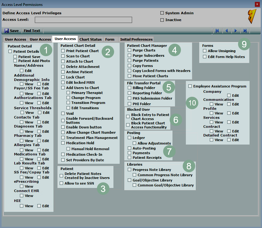The image size is (262, 228).
Task: Enable the Employee Assistance Program checkbox
Action: (x=190, y=86)
